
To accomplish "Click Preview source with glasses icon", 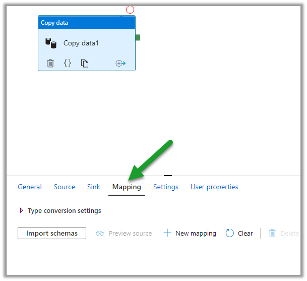I will click(124, 233).
